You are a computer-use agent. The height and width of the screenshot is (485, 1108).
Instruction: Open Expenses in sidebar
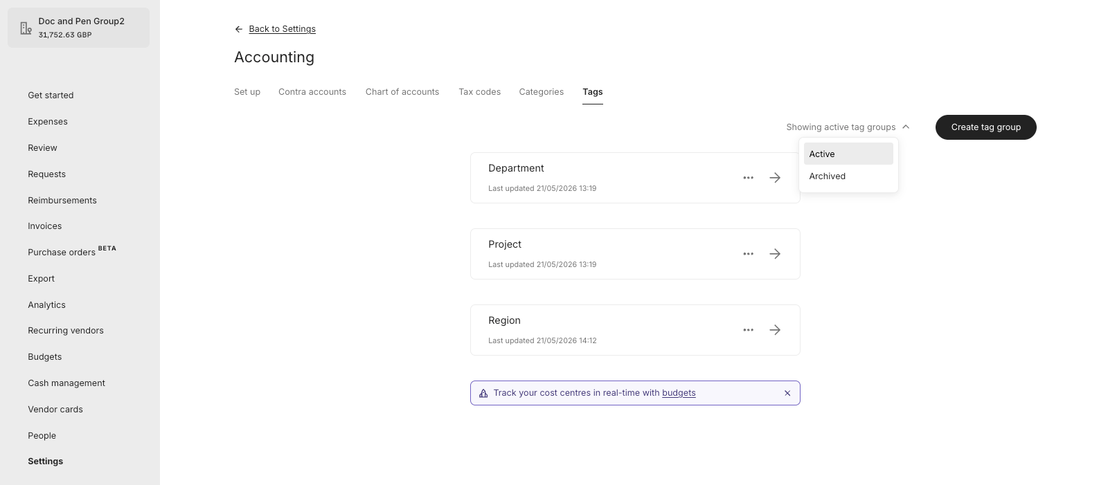[x=48, y=122]
